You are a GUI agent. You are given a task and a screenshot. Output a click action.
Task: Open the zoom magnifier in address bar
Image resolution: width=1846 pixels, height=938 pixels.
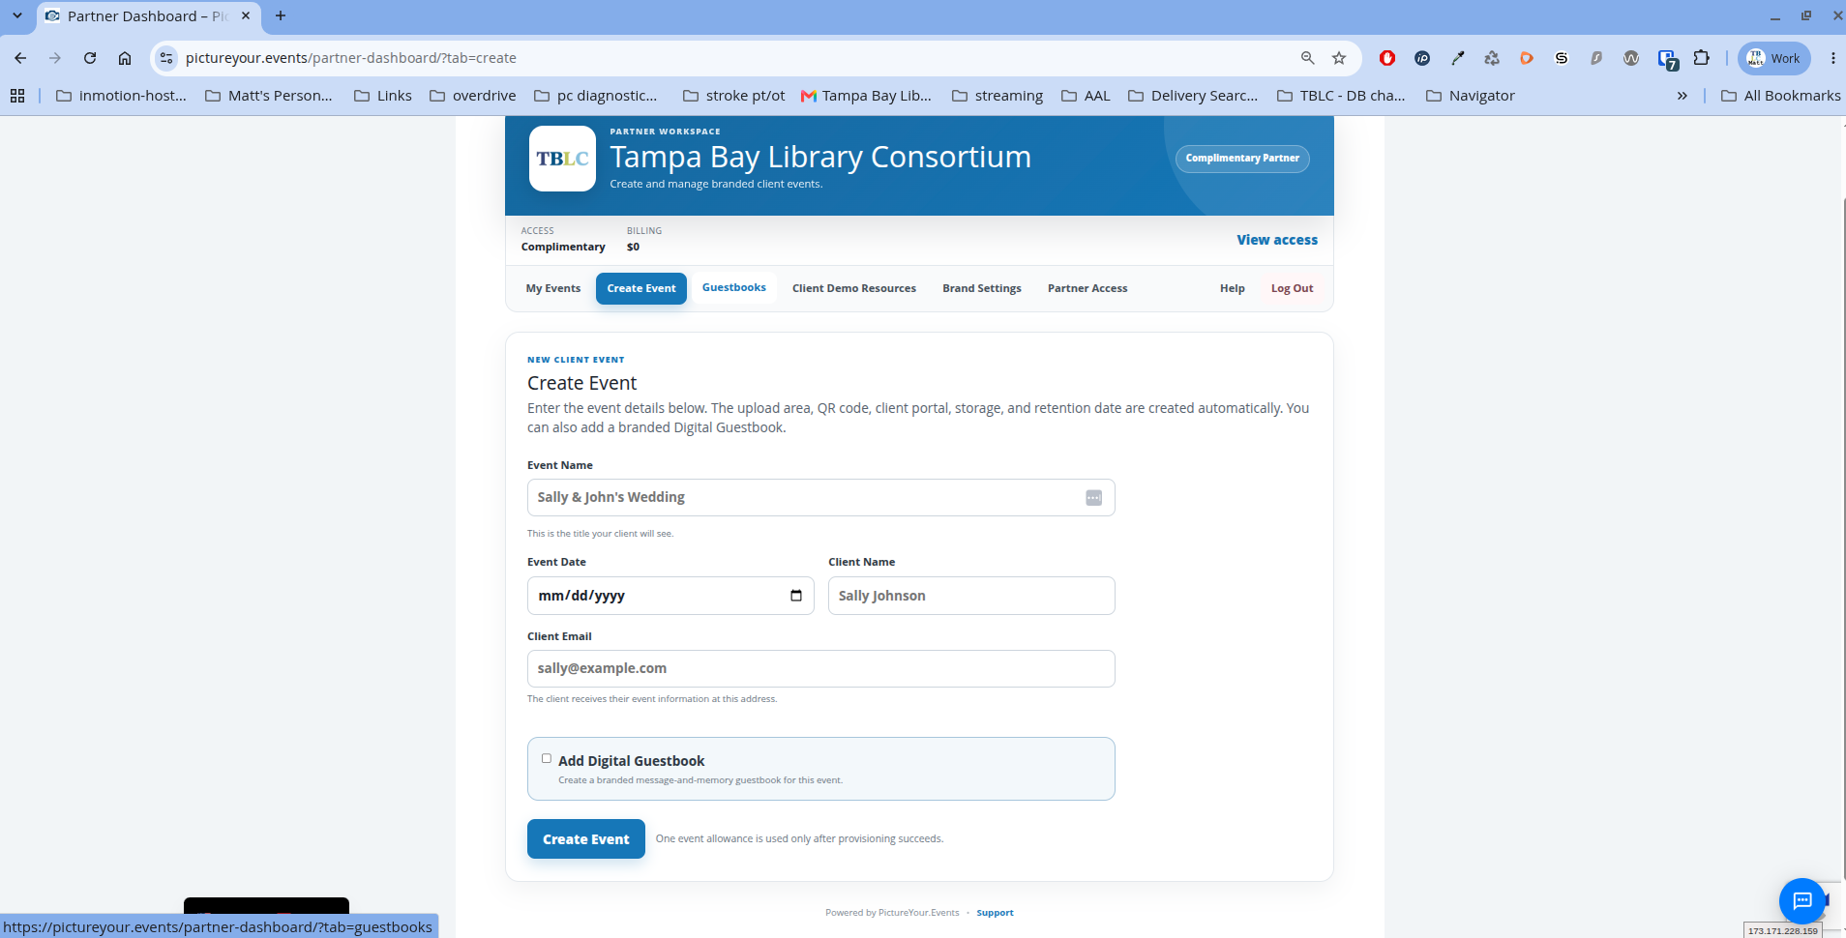click(1307, 58)
